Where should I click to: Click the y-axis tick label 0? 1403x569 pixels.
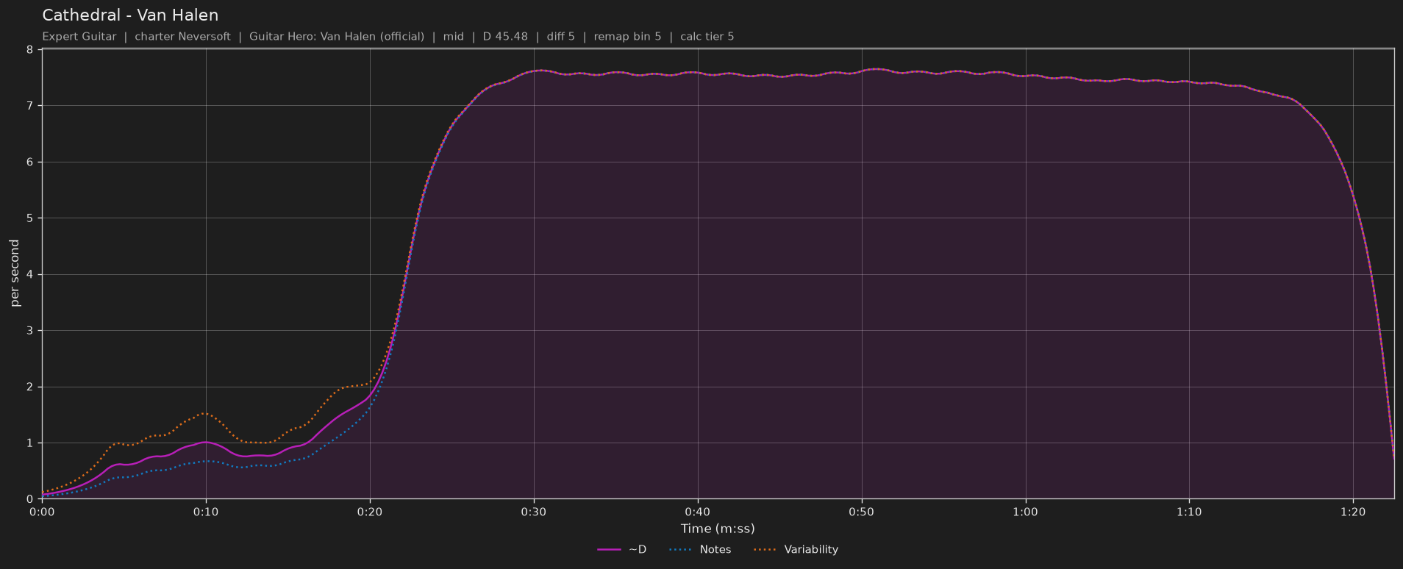(30, 499)
